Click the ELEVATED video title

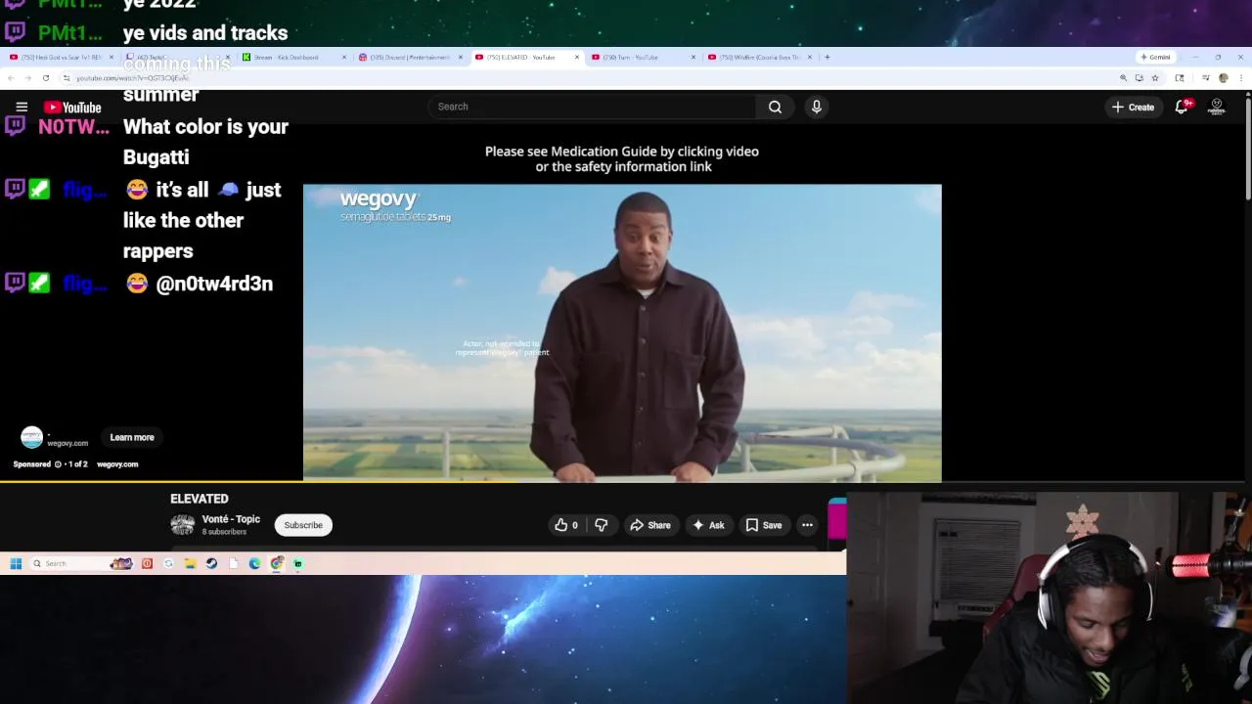point(200,499)
